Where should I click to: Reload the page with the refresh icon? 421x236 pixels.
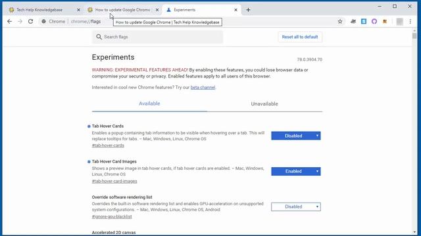click(31, 22)
